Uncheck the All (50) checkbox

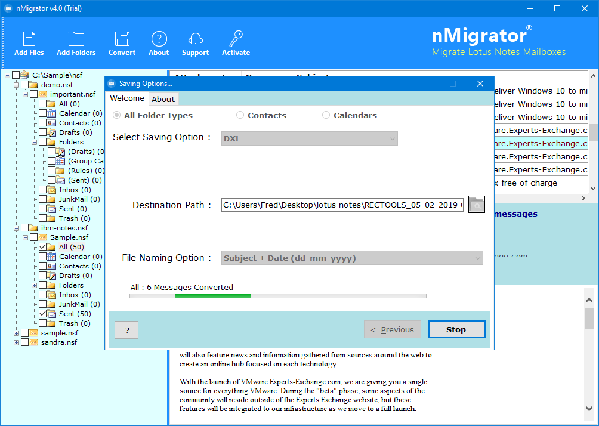click(42, 247)
